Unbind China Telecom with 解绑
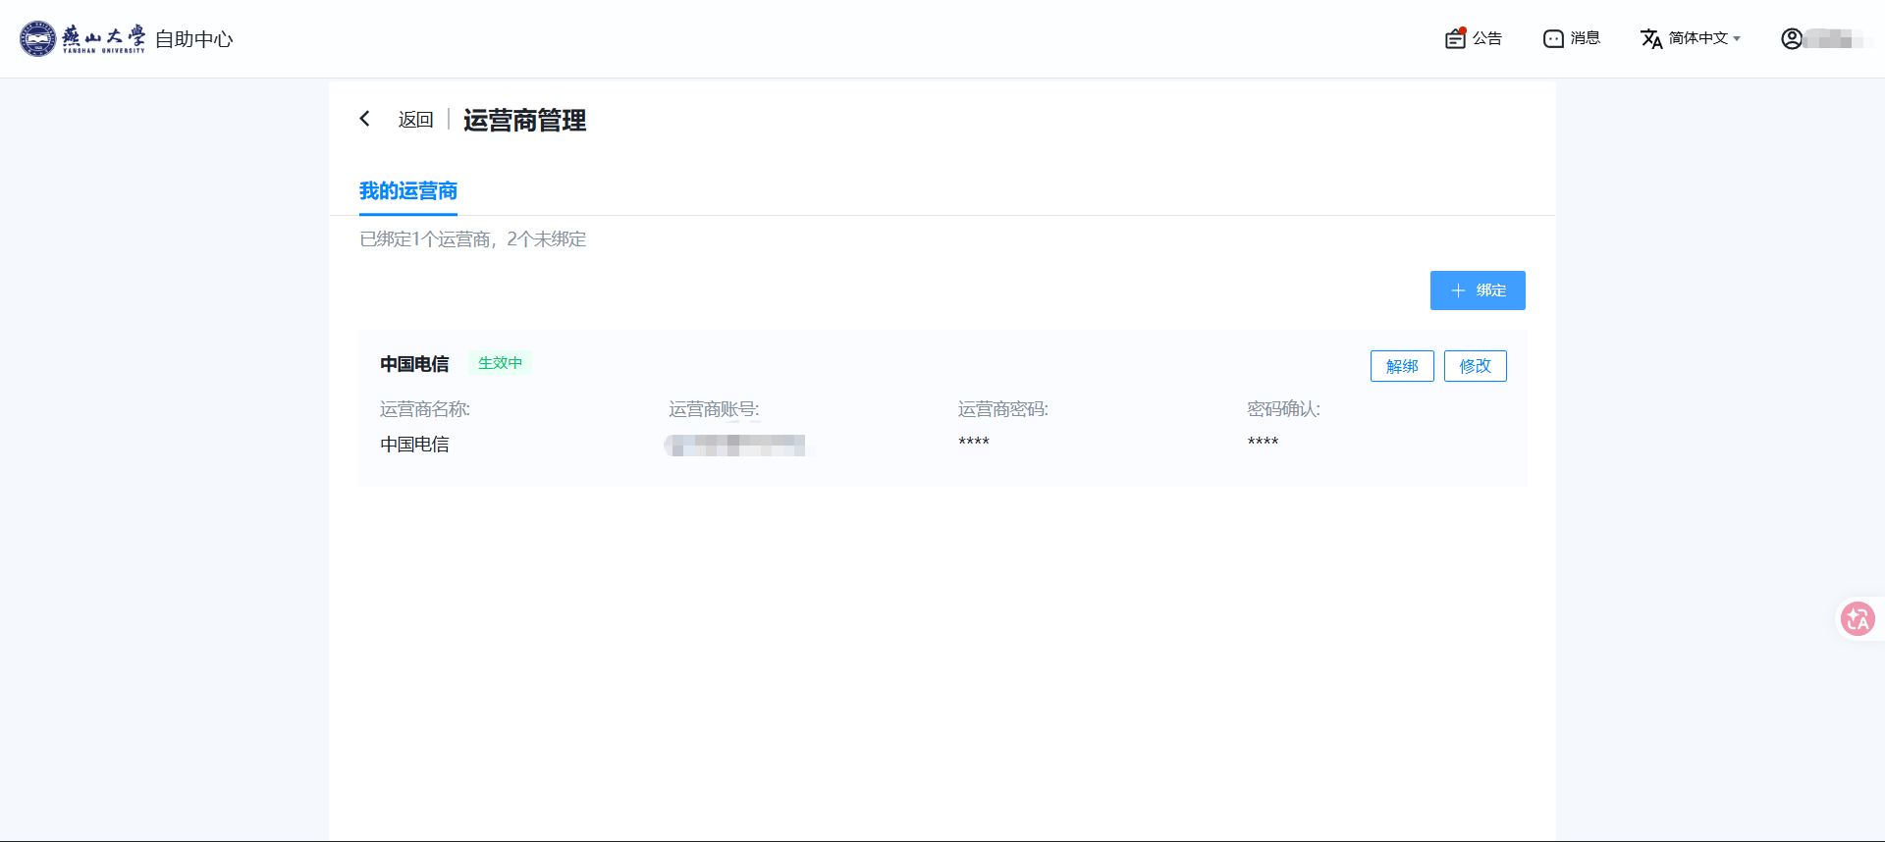 [x=1402, y=366]
